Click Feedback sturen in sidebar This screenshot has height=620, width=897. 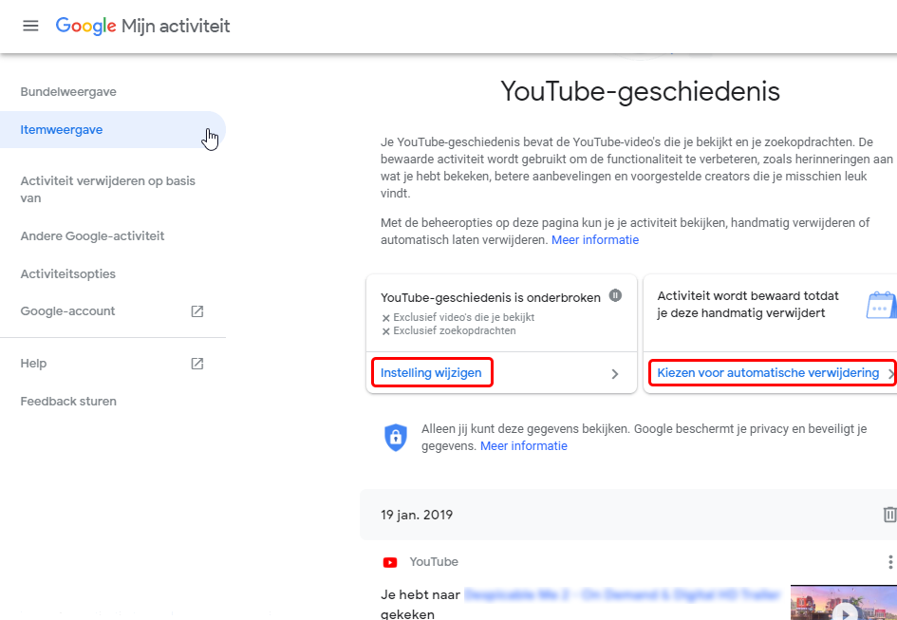tap(68, 402)
